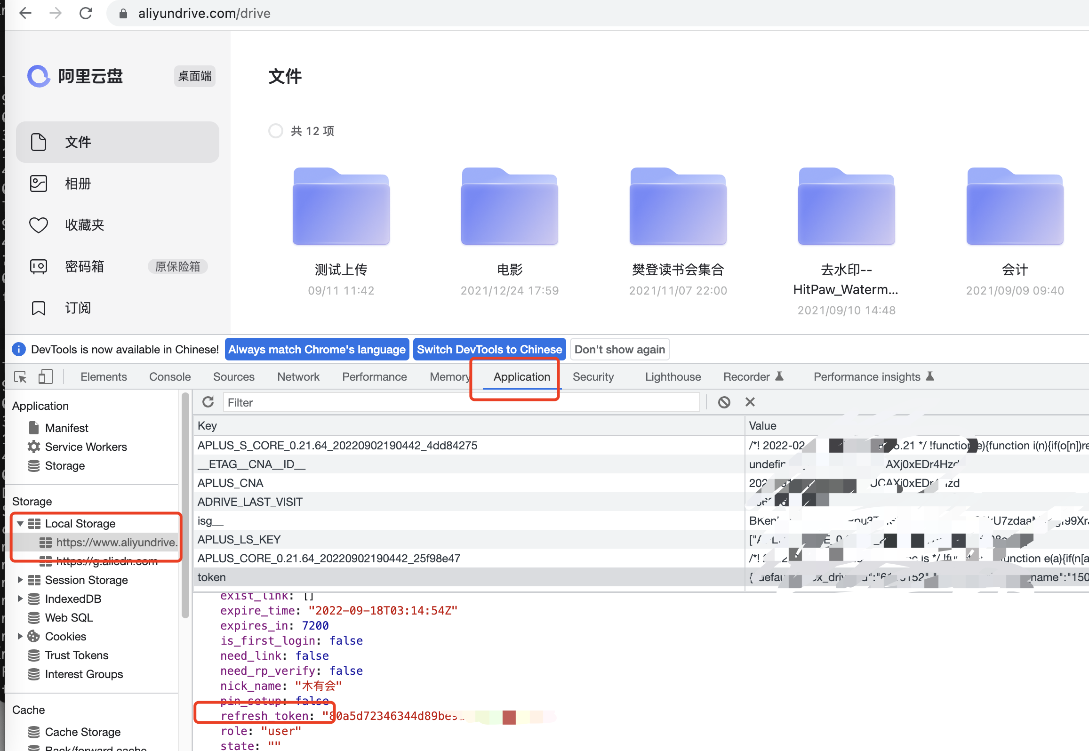This screenshot has height=751, width=1089.
Task: Switch to the Console tab
Action: (170, 377)
